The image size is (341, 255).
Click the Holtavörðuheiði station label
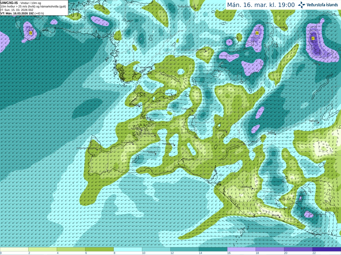click(x=186, y=7)
